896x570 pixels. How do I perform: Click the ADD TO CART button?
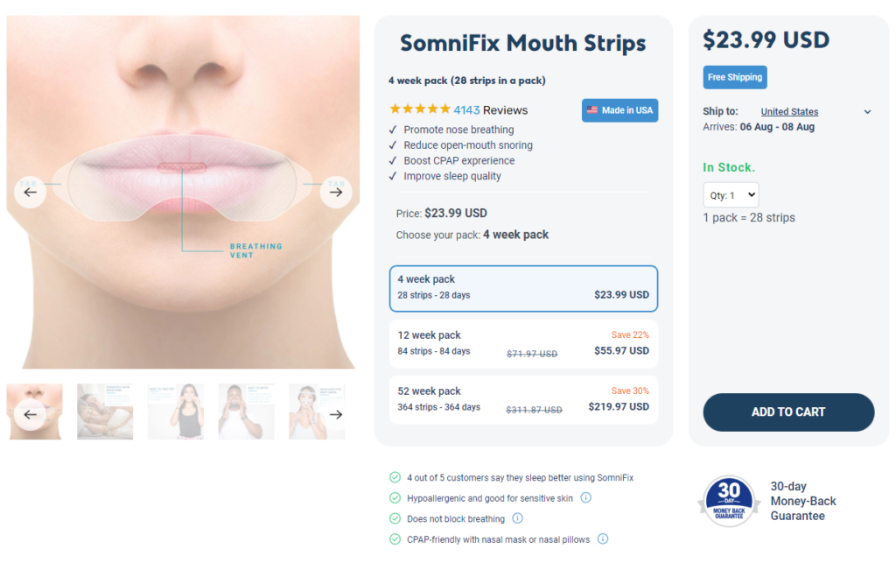click(788, 412)
